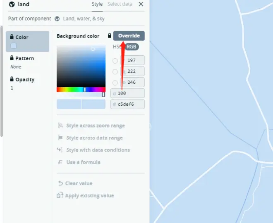Click the lock icon beside Override

(110, 36)
